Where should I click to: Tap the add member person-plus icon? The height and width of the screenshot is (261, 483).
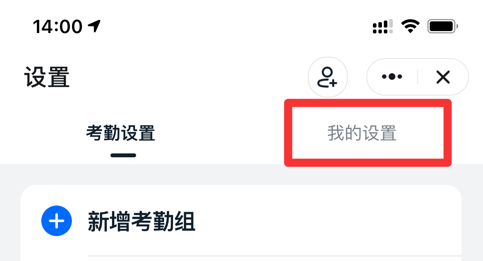pos(327,77)
